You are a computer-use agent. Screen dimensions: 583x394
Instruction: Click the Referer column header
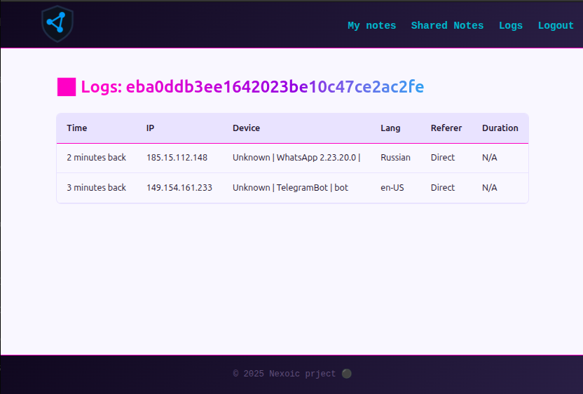click(446, 128)
